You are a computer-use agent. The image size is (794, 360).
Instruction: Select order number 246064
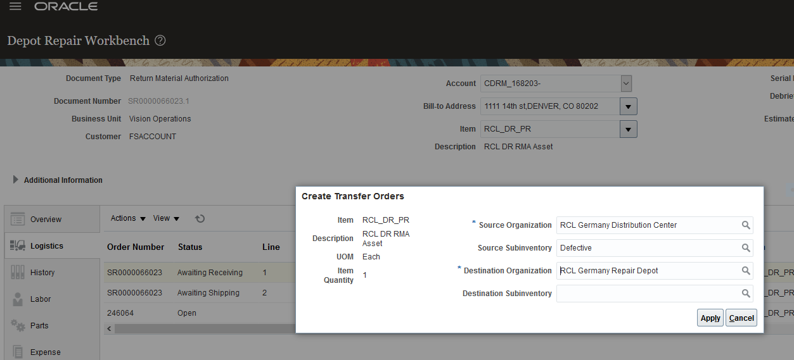click(x=120, y=313)
